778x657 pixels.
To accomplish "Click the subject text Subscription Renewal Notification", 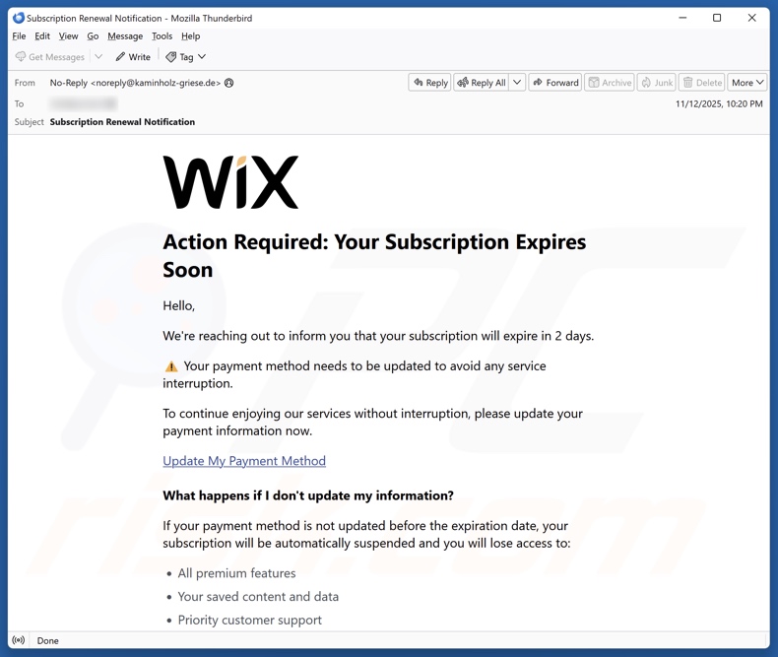I will [122, 122].
